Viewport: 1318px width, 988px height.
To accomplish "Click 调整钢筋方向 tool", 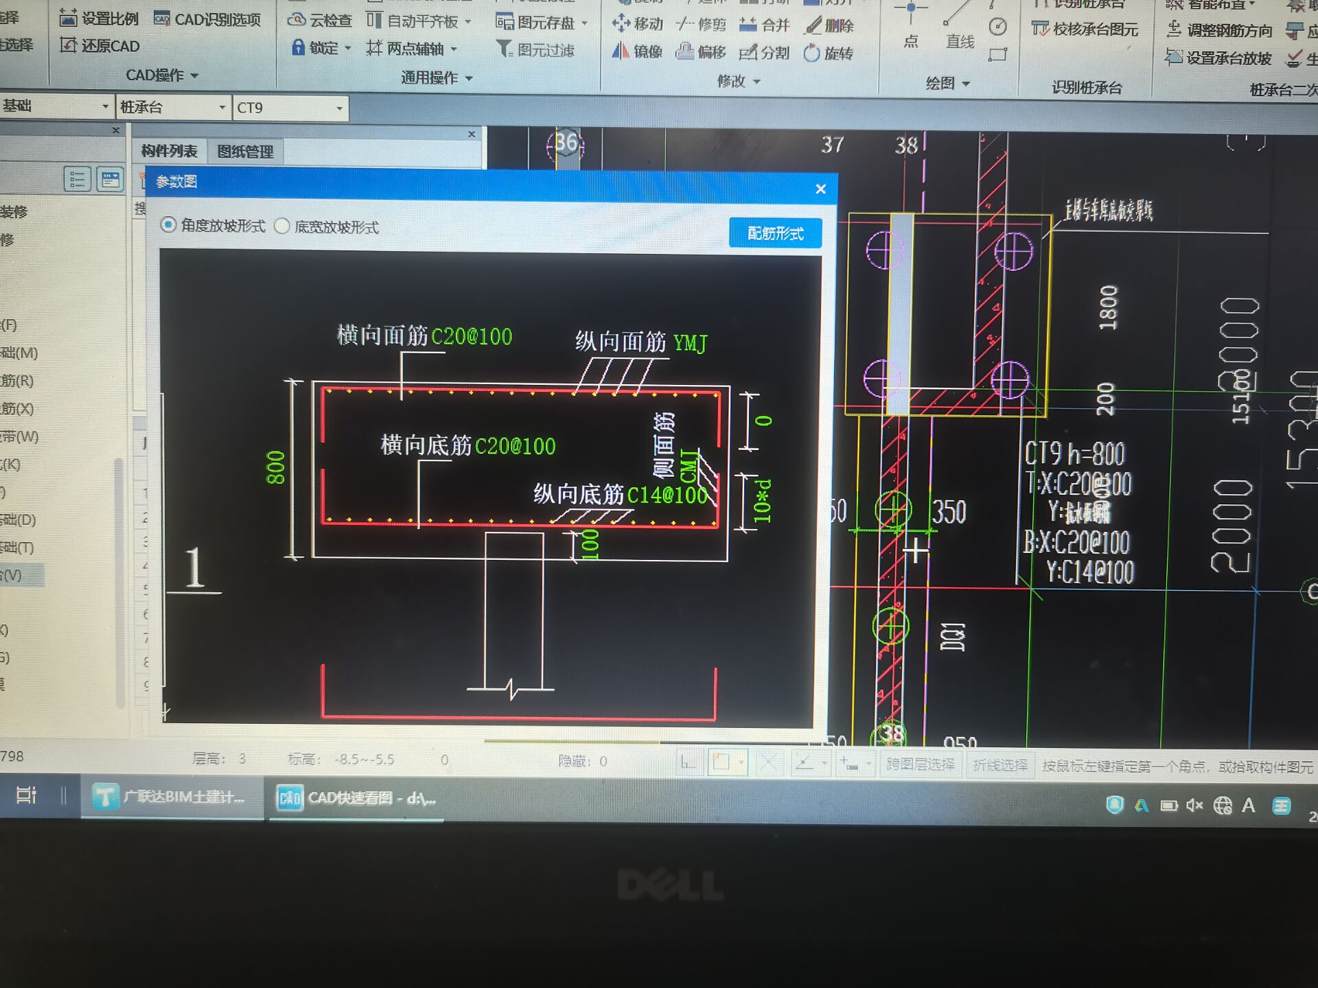I will 1219,30.
